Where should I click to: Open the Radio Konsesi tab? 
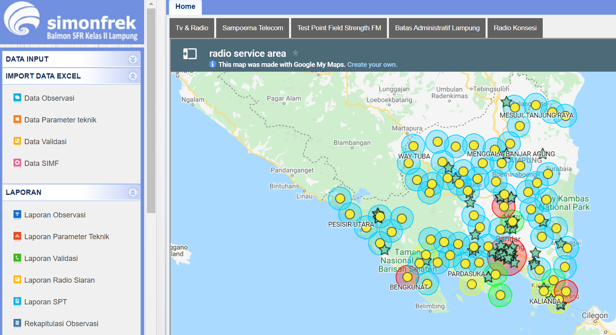pos(515,28)
